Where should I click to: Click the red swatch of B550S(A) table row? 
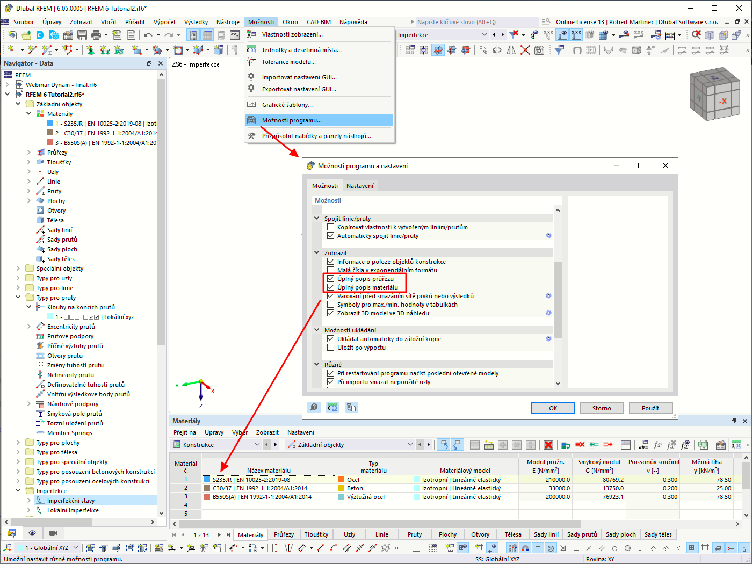pyautogui.click(x=207, y=497)
